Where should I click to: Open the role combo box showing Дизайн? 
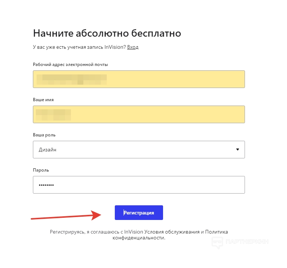click(139, 150)
